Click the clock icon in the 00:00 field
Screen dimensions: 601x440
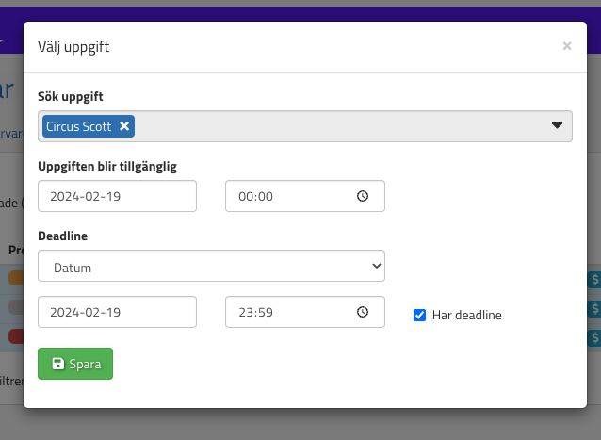(363, 197)
